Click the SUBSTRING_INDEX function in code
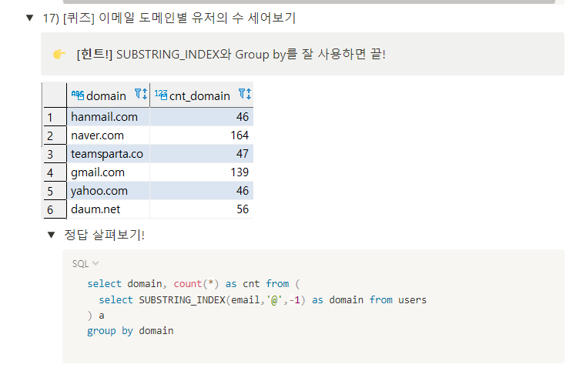583x371 pixels. coord(183,299)
